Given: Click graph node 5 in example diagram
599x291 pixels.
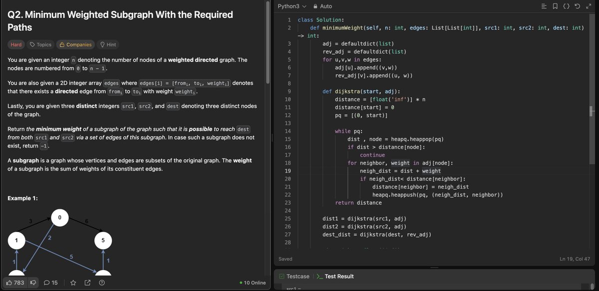Looking at the screenshot, I should (103, 240).
